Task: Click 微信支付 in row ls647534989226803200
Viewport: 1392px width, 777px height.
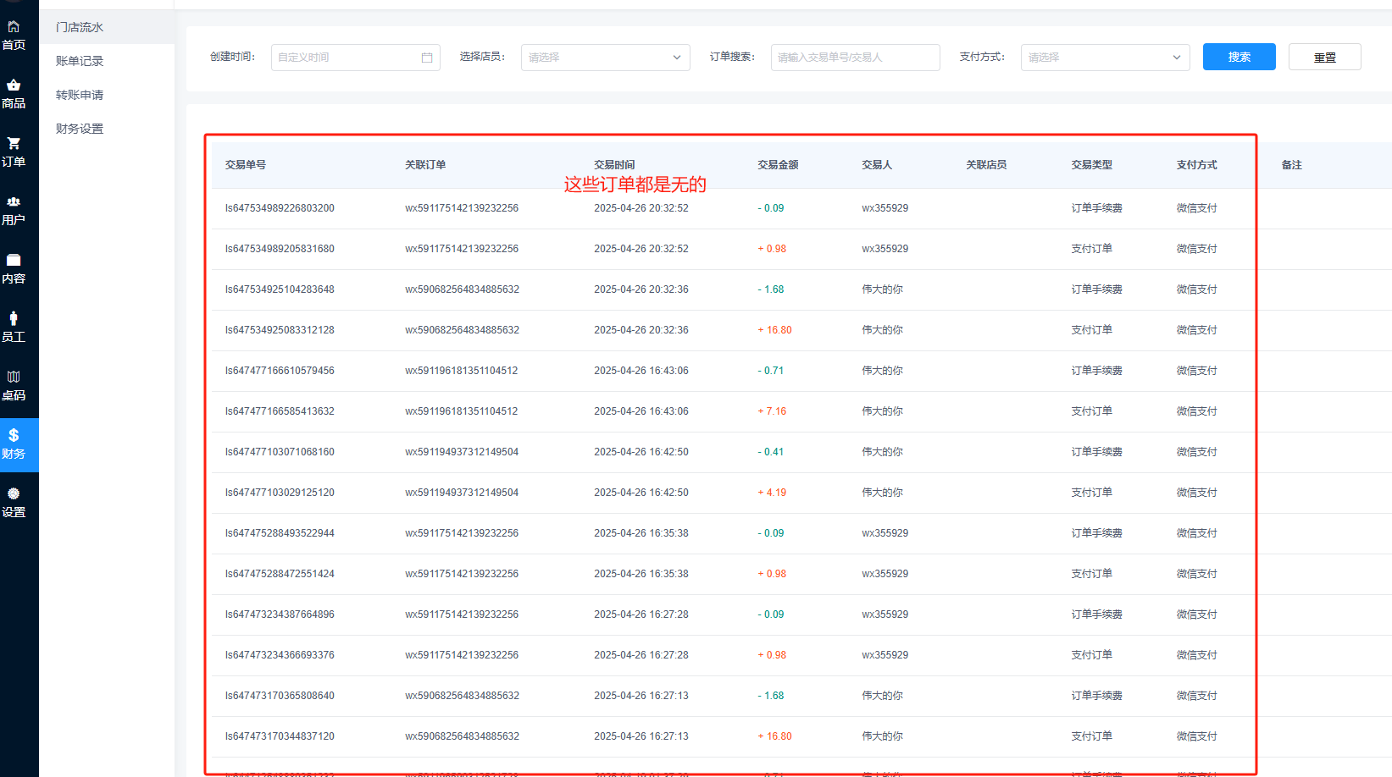Action: (x=1196, y=208)
